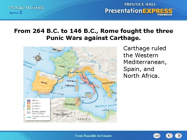
Task: Click the PYRENEES MTS label on the map
Action: pos(58,76)
